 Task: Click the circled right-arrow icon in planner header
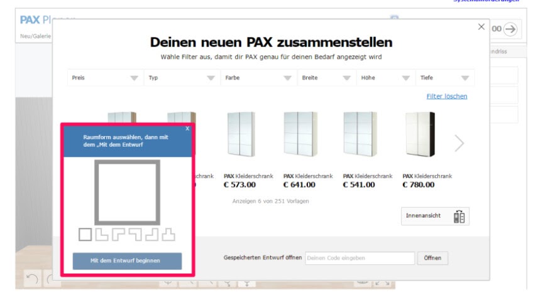click(510, 29)
